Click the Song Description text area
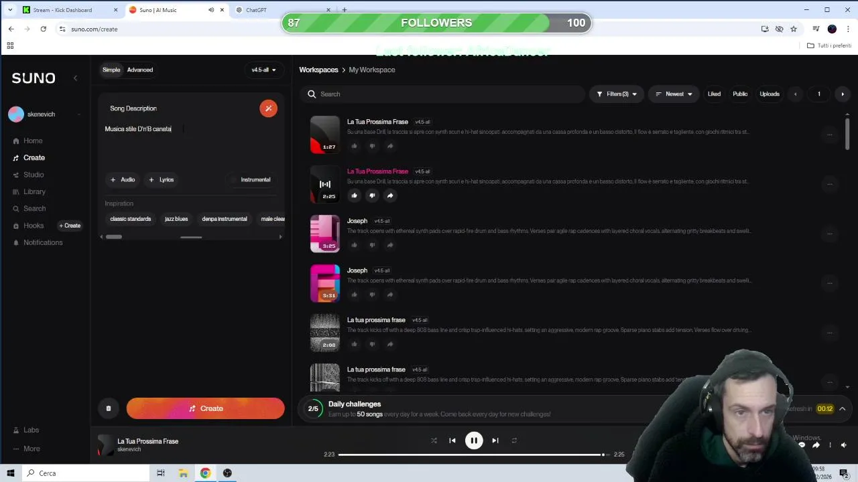 coord(191,144)
